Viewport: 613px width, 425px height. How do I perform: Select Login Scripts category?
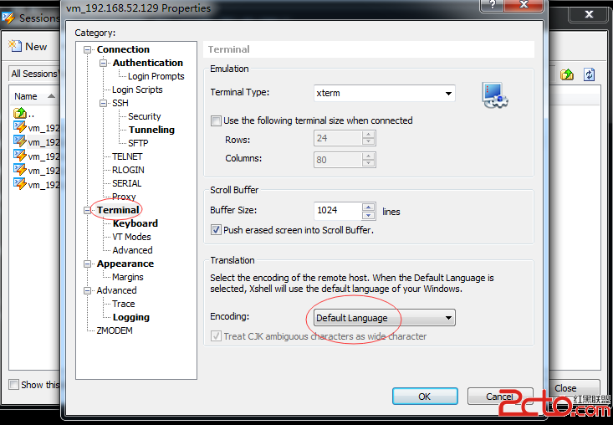point(137,90)
